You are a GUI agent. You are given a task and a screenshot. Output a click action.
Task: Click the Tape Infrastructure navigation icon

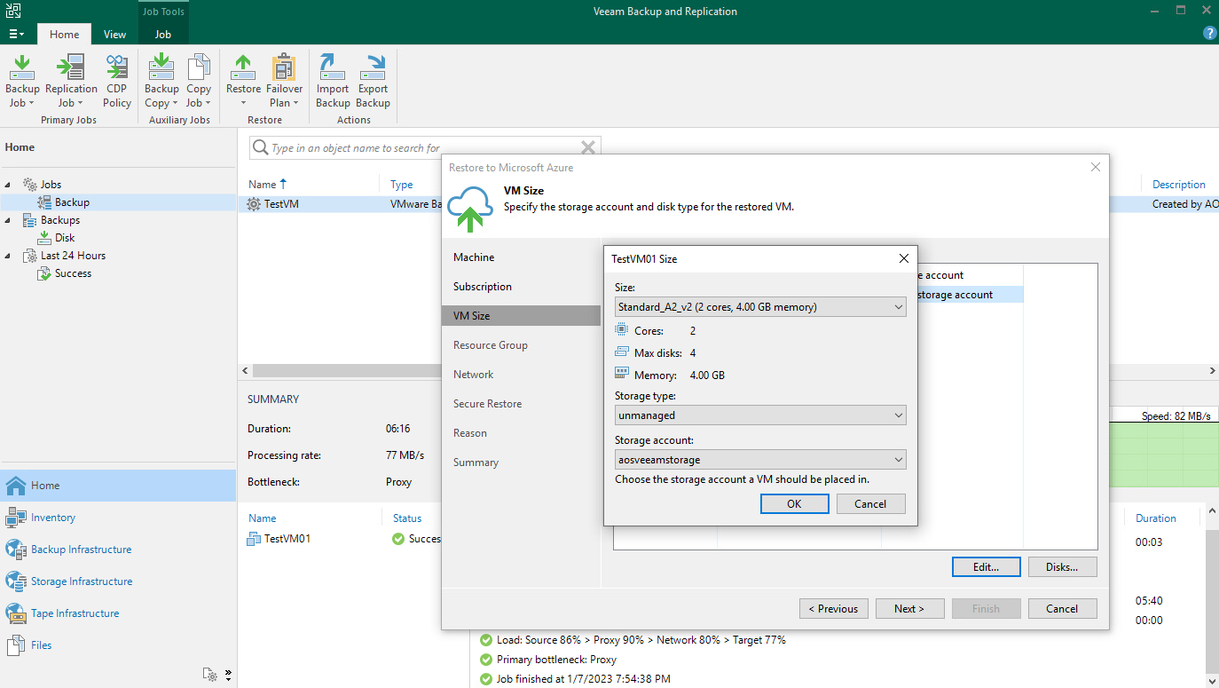pyautogui.click(x=16, y=613)
